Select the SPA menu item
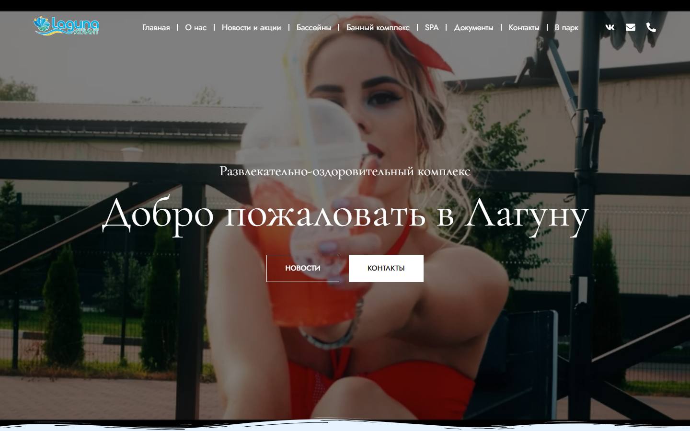This screenshot has height=431, width=690. coord(431,28)
